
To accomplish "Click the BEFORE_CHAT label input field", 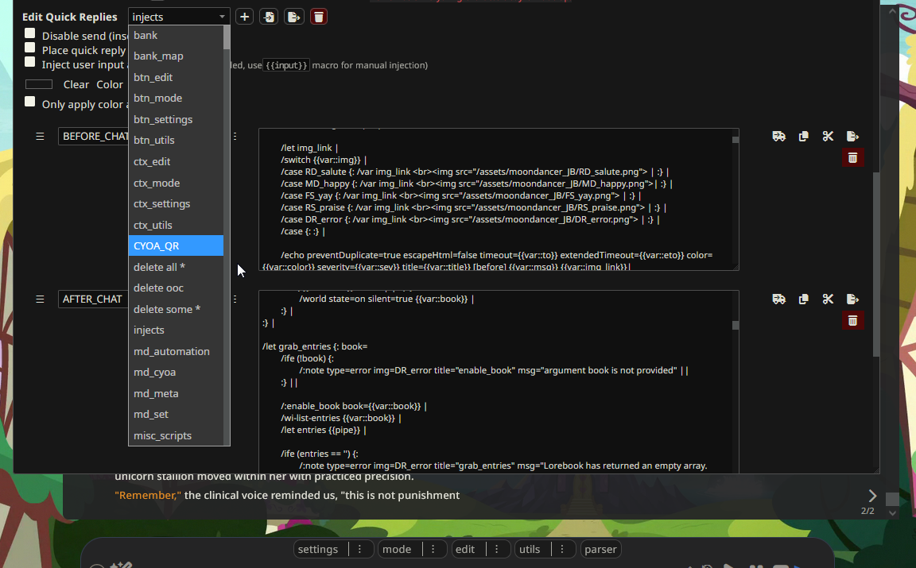I will pyautogui.click(x=94, y=136).
